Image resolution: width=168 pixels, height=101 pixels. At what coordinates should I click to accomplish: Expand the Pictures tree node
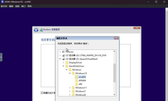(60, 52)
